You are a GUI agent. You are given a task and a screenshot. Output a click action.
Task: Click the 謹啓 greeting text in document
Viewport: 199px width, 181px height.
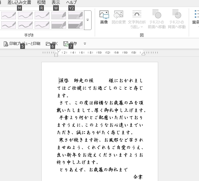[x=64, y=81]
